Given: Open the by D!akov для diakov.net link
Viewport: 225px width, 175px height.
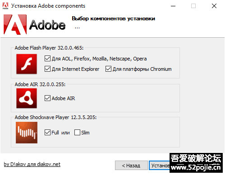Looking at the screenshot, I should [x=32, y=164].
